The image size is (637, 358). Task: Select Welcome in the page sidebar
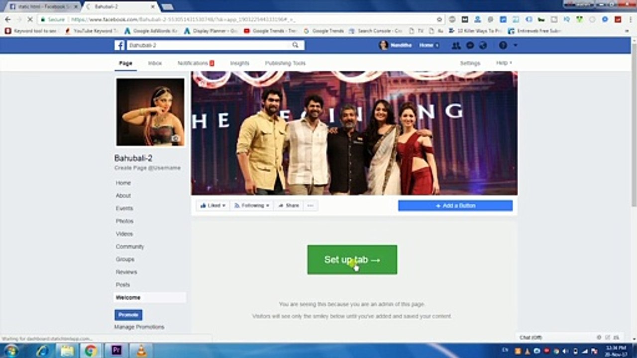150,297
